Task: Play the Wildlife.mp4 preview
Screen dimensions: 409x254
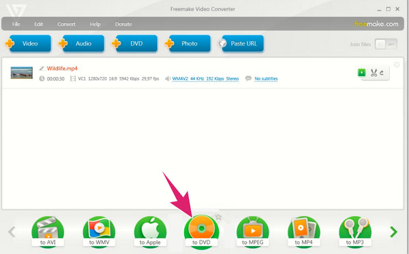Action: pyautogui.click(x=361, y=72)
